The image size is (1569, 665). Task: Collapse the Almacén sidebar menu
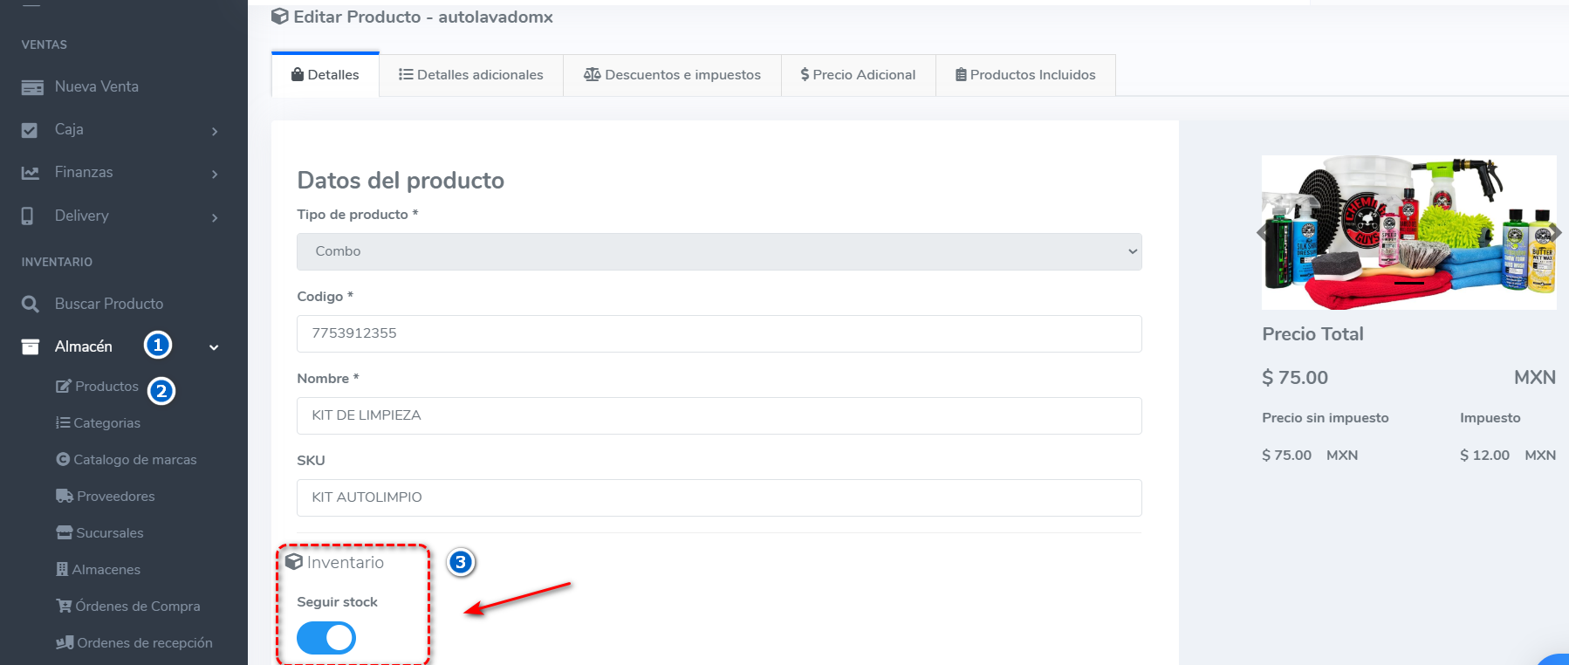pyautogui.click(x=214, y=347)
